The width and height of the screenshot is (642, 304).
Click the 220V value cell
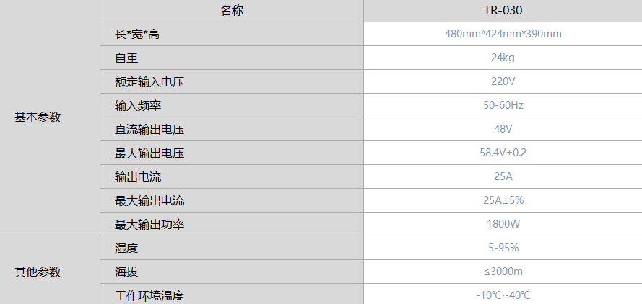[x=503, y=82]
